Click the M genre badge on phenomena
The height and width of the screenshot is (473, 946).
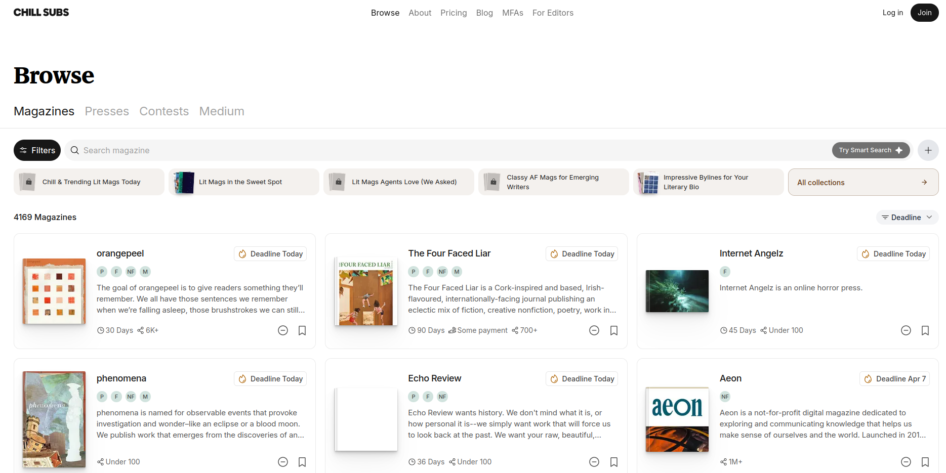point(145,397)
